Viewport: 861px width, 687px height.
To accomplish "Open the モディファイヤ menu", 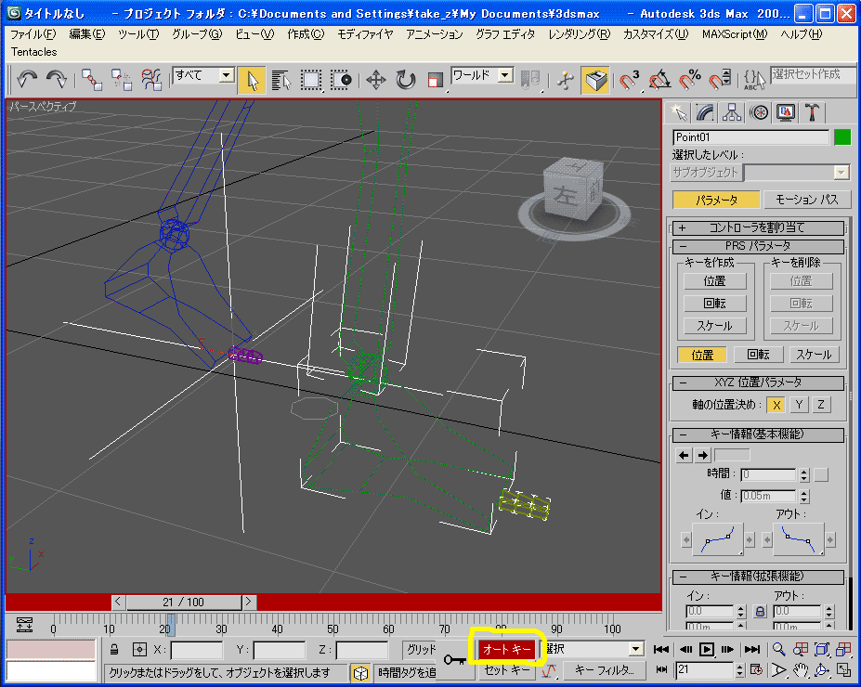I will pyautogui.click(x=365, y=34).
